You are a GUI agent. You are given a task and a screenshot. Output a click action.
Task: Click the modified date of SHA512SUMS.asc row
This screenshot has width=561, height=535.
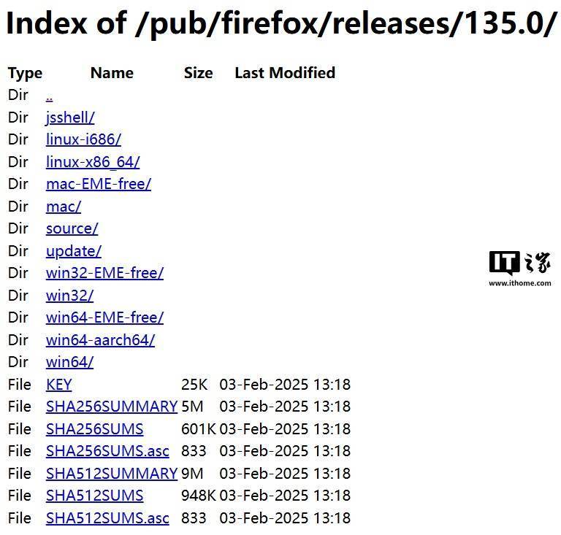pos(285,518)
